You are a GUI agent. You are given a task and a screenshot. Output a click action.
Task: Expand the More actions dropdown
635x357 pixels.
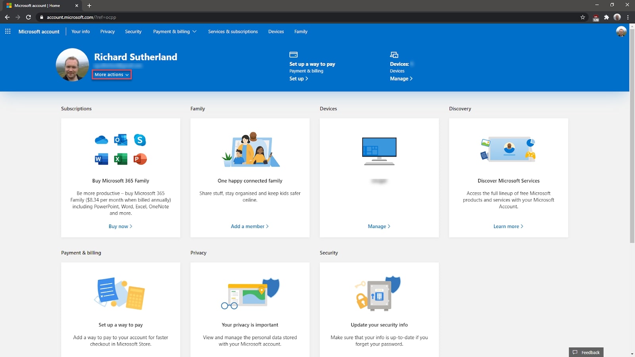(112, 75)
